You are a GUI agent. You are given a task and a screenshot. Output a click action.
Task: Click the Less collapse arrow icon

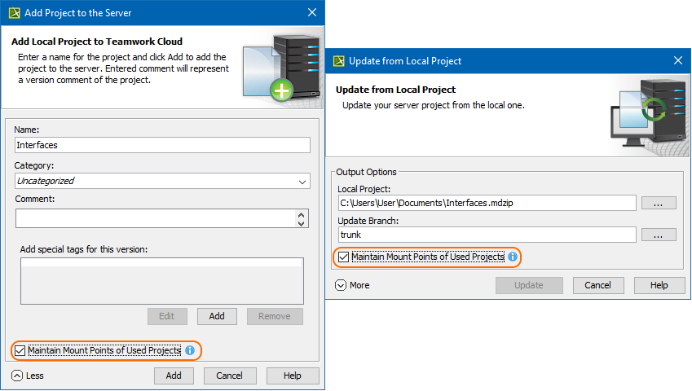click(17, 376)
